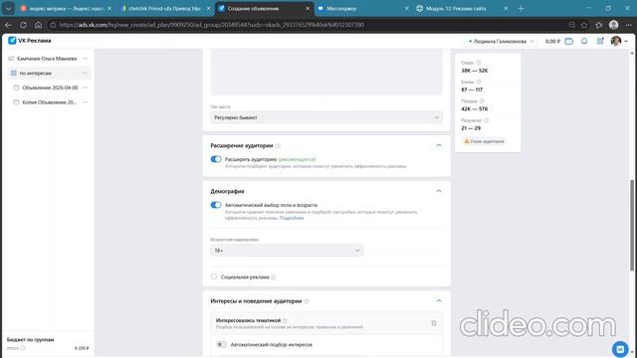Image resolution: width=637 pixels, height=358 pixels.
Task: Click the forecast value 38K — 52K
Action: pos(475,71)
